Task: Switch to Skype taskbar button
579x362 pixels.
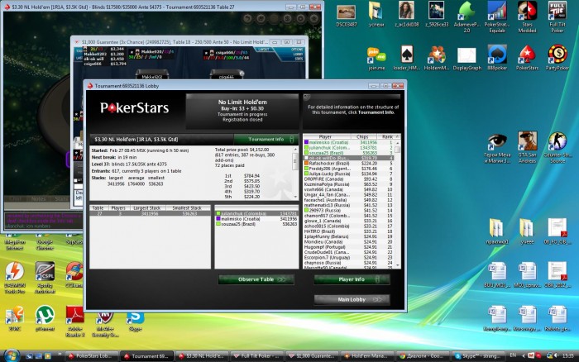Action: (x=477, y=356)
